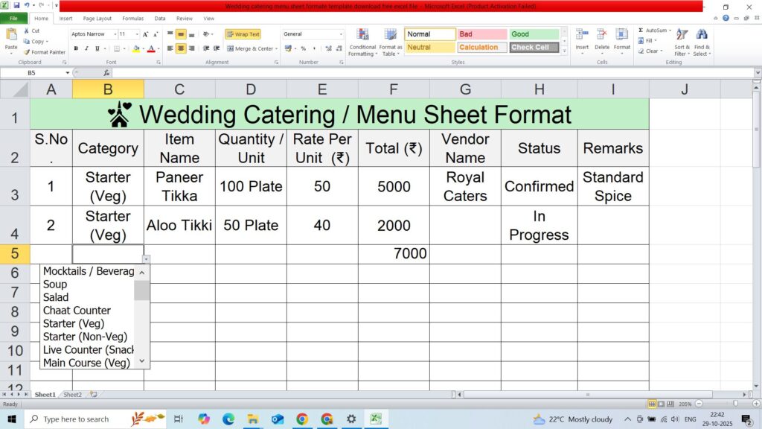Click the Save icon in quick access toolbar
The width and height of the screenshot is (762, 429).
point(16,6)
